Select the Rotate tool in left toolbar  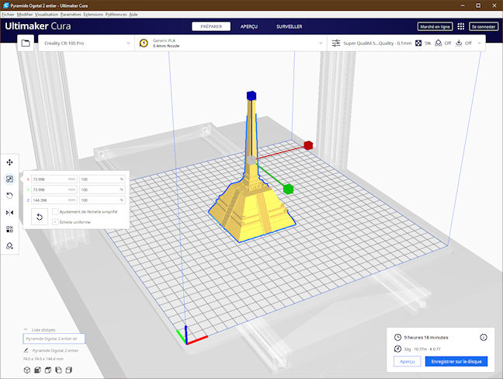[10, 196]
